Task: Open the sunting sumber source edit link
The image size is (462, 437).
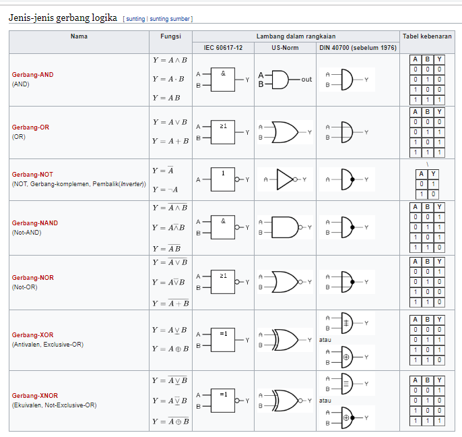Action: 170,19
